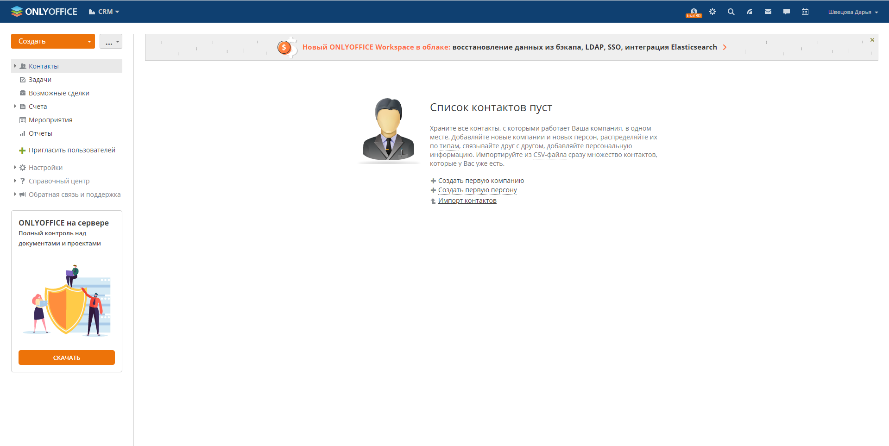Open the more actions ellipsis button
The image size is (889, 446).
(x=111, y=41)
